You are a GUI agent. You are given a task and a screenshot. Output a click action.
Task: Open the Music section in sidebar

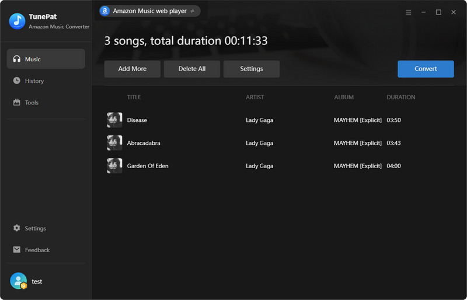tap(46, 59)
